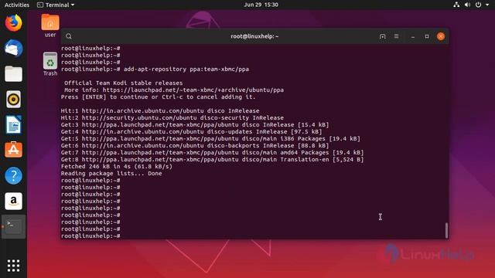Click the Get:3 disco InRelease line
Viewport: 495px width, 278px height.
click(195, 125)
